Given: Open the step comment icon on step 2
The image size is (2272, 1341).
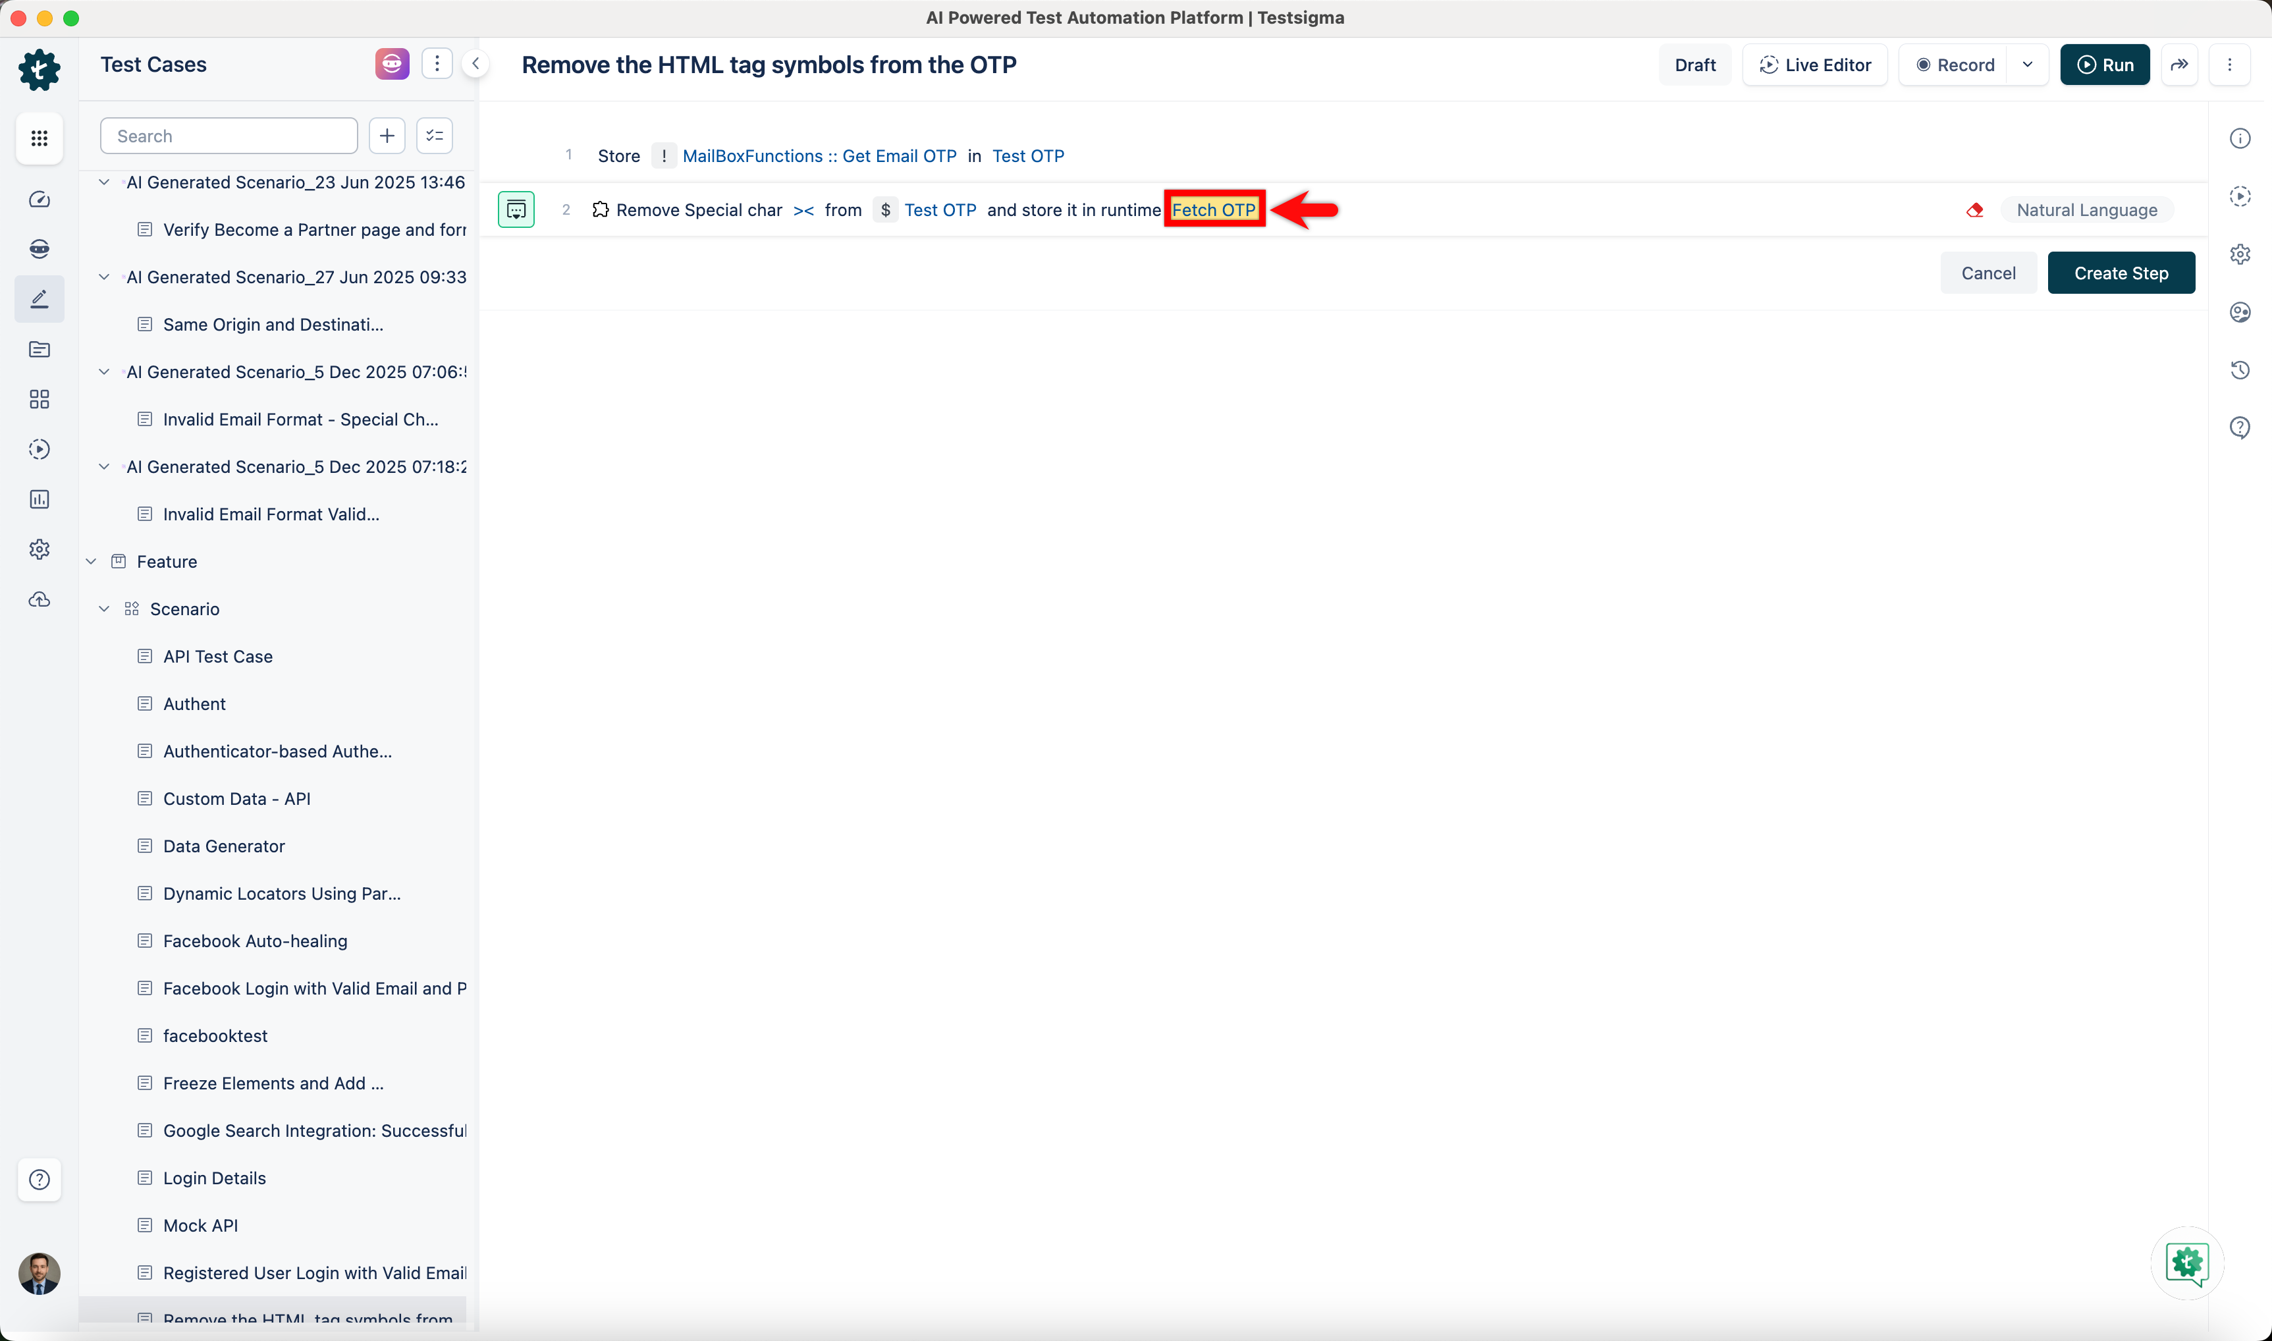Looking at the screenshot, I should (516, 209).
